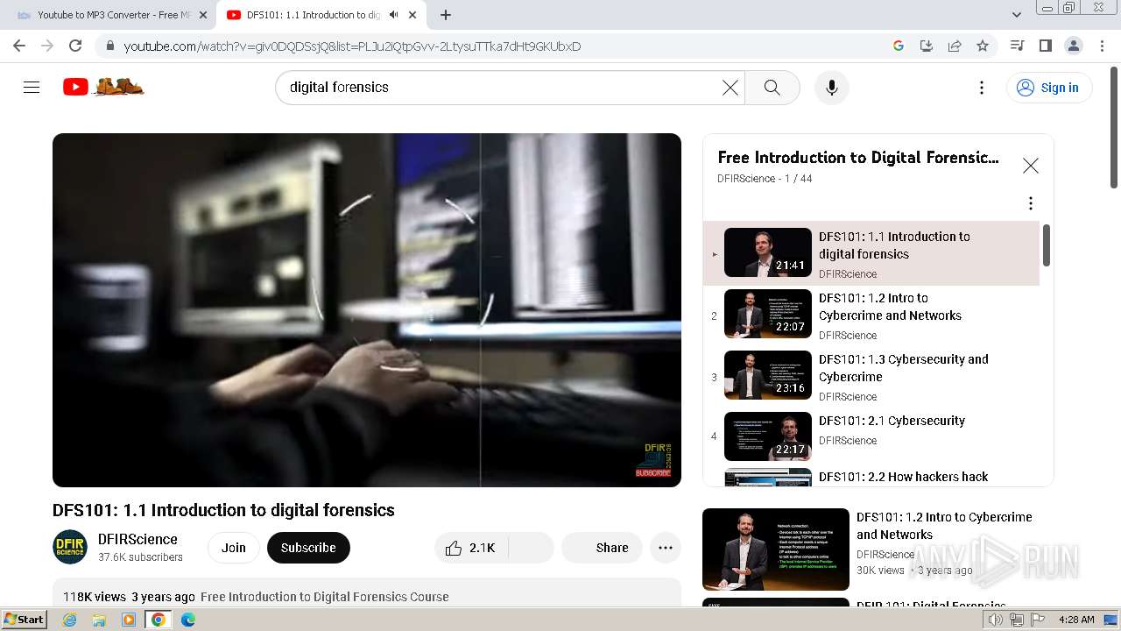
Task: Share this page from address bar
Action: (955, 46)
